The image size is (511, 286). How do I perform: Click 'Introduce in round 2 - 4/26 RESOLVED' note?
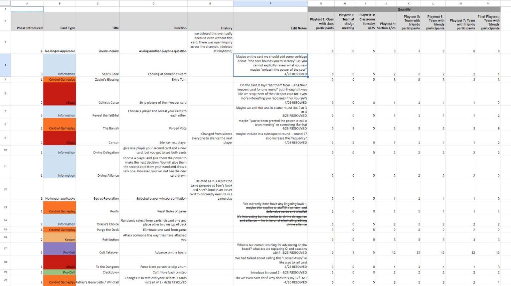[x=270, y=272]
